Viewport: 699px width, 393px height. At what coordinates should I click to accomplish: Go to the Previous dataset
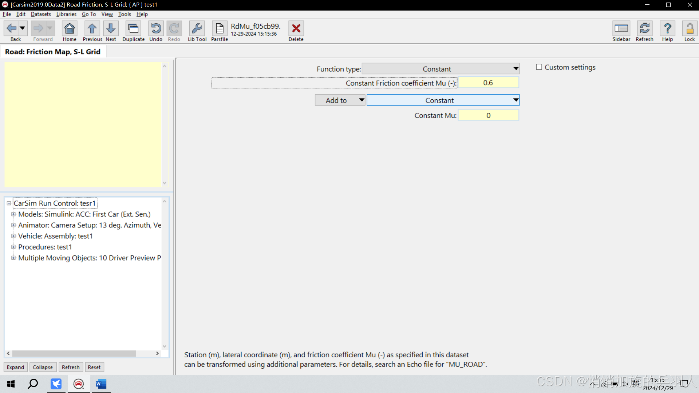92,29
